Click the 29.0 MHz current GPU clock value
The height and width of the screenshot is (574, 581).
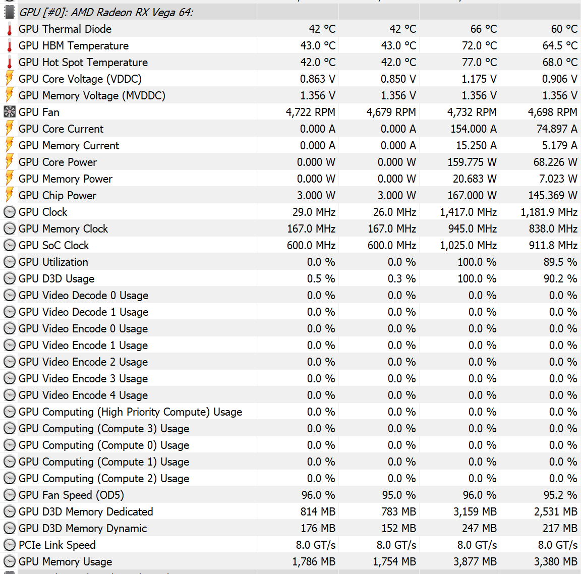tap(314, 212)
